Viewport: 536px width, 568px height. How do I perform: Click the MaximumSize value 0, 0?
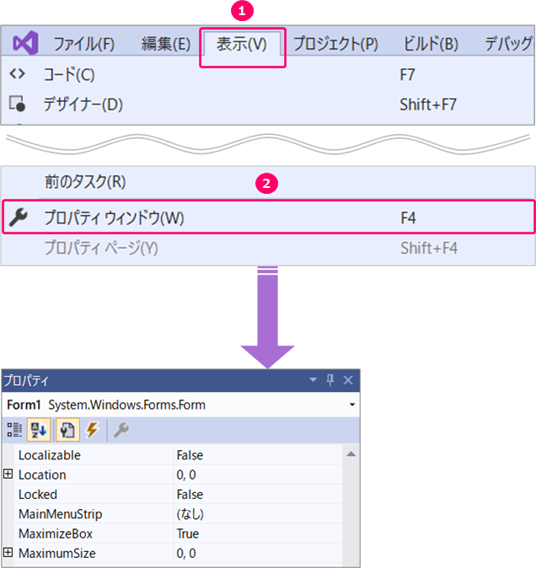[186, 553]
